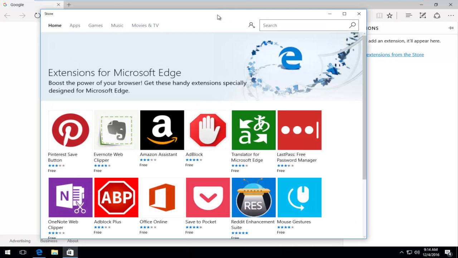Image resolution: width=458 pixels, height=258 pixels.
Task: Open the Action Center notifications icon
Action: point(448,252)
